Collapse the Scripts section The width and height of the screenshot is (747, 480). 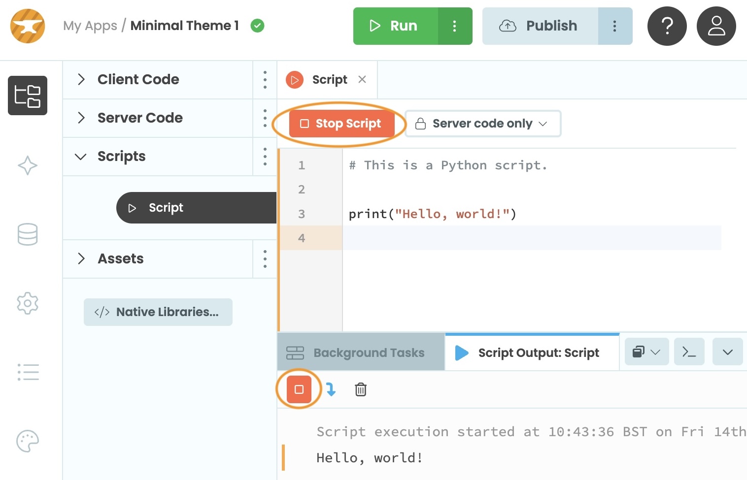tap(80, 157)
